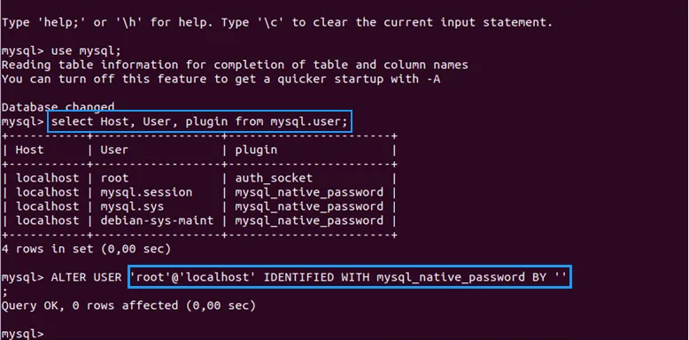This screenshot has height=340, width=689.
Task: Click the mysql.sys user cell
Action: tap(132, 206)
